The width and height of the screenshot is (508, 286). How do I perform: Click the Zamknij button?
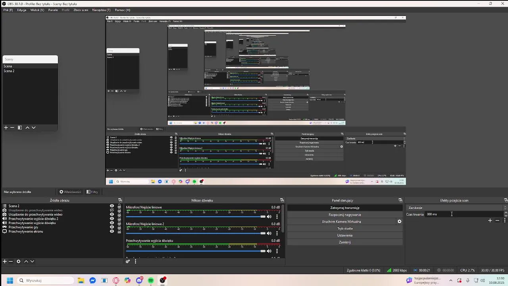[345, 242]
